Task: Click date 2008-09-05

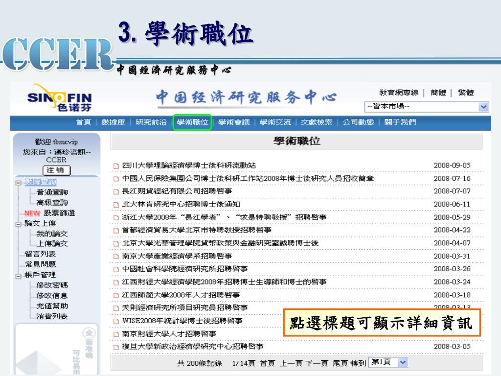Action: point(452,165)
